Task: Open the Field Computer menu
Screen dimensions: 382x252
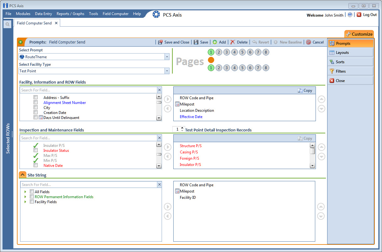Action: [x=116, y=14]
